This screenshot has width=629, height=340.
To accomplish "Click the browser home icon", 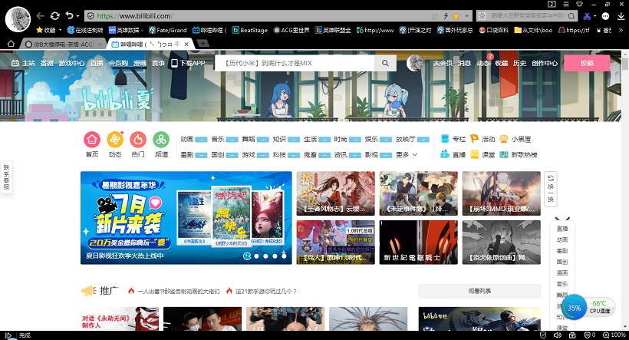I will click(11, 44).
